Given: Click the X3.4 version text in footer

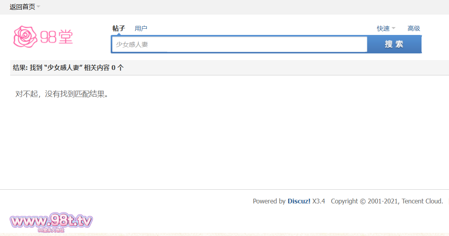Looking at the screenshot, I should pos(319,201).
